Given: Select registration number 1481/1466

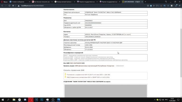Looking at the screenshot, I should pyautogui.click(x=89, y=45).
